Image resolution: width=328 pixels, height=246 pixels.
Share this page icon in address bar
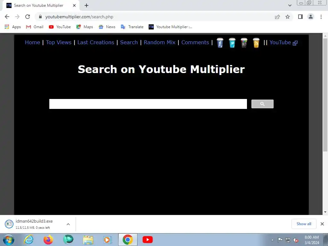277,17
